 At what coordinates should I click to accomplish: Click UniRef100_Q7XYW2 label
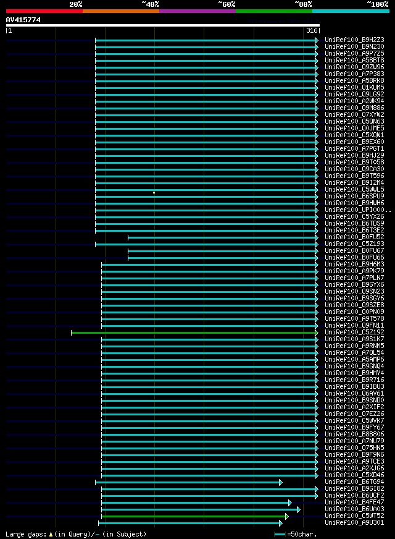[x=354, y=115]
